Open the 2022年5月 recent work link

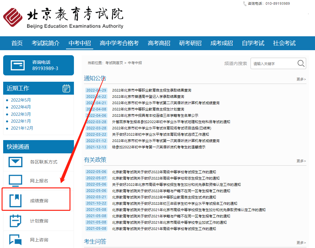coord(21,100)
